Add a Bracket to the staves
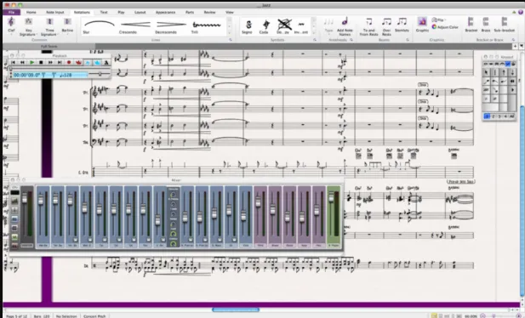525x318 pixels. pos(471,25)
